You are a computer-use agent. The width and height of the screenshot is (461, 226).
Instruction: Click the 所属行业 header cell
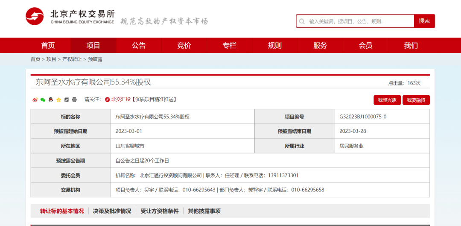pyautogui.click(x=295, y=146)
